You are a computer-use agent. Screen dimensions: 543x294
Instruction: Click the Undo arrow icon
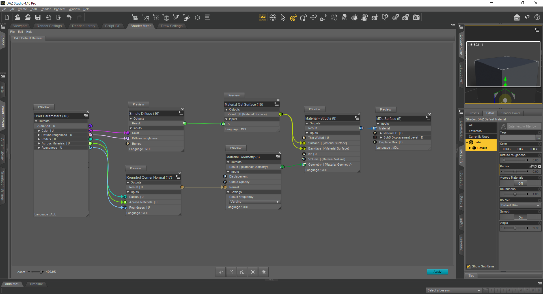69,17
